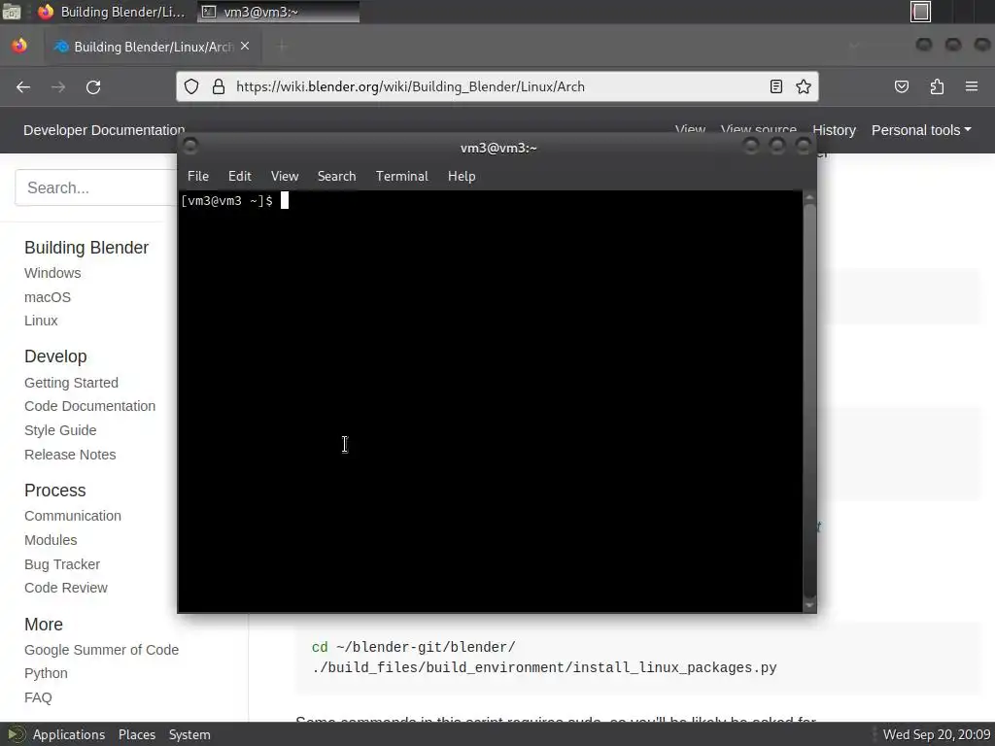The height and width of the screenshot is (746, 995).
Task: Open Modules sidebar link
Action: click(x=51, y=540)
